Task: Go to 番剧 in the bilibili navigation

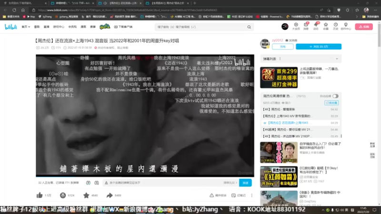Action: (37, 27)
